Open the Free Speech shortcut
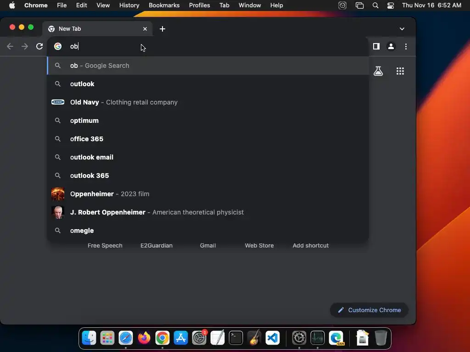The width and height of the screenshot is (470, 352). pos(105,246)
